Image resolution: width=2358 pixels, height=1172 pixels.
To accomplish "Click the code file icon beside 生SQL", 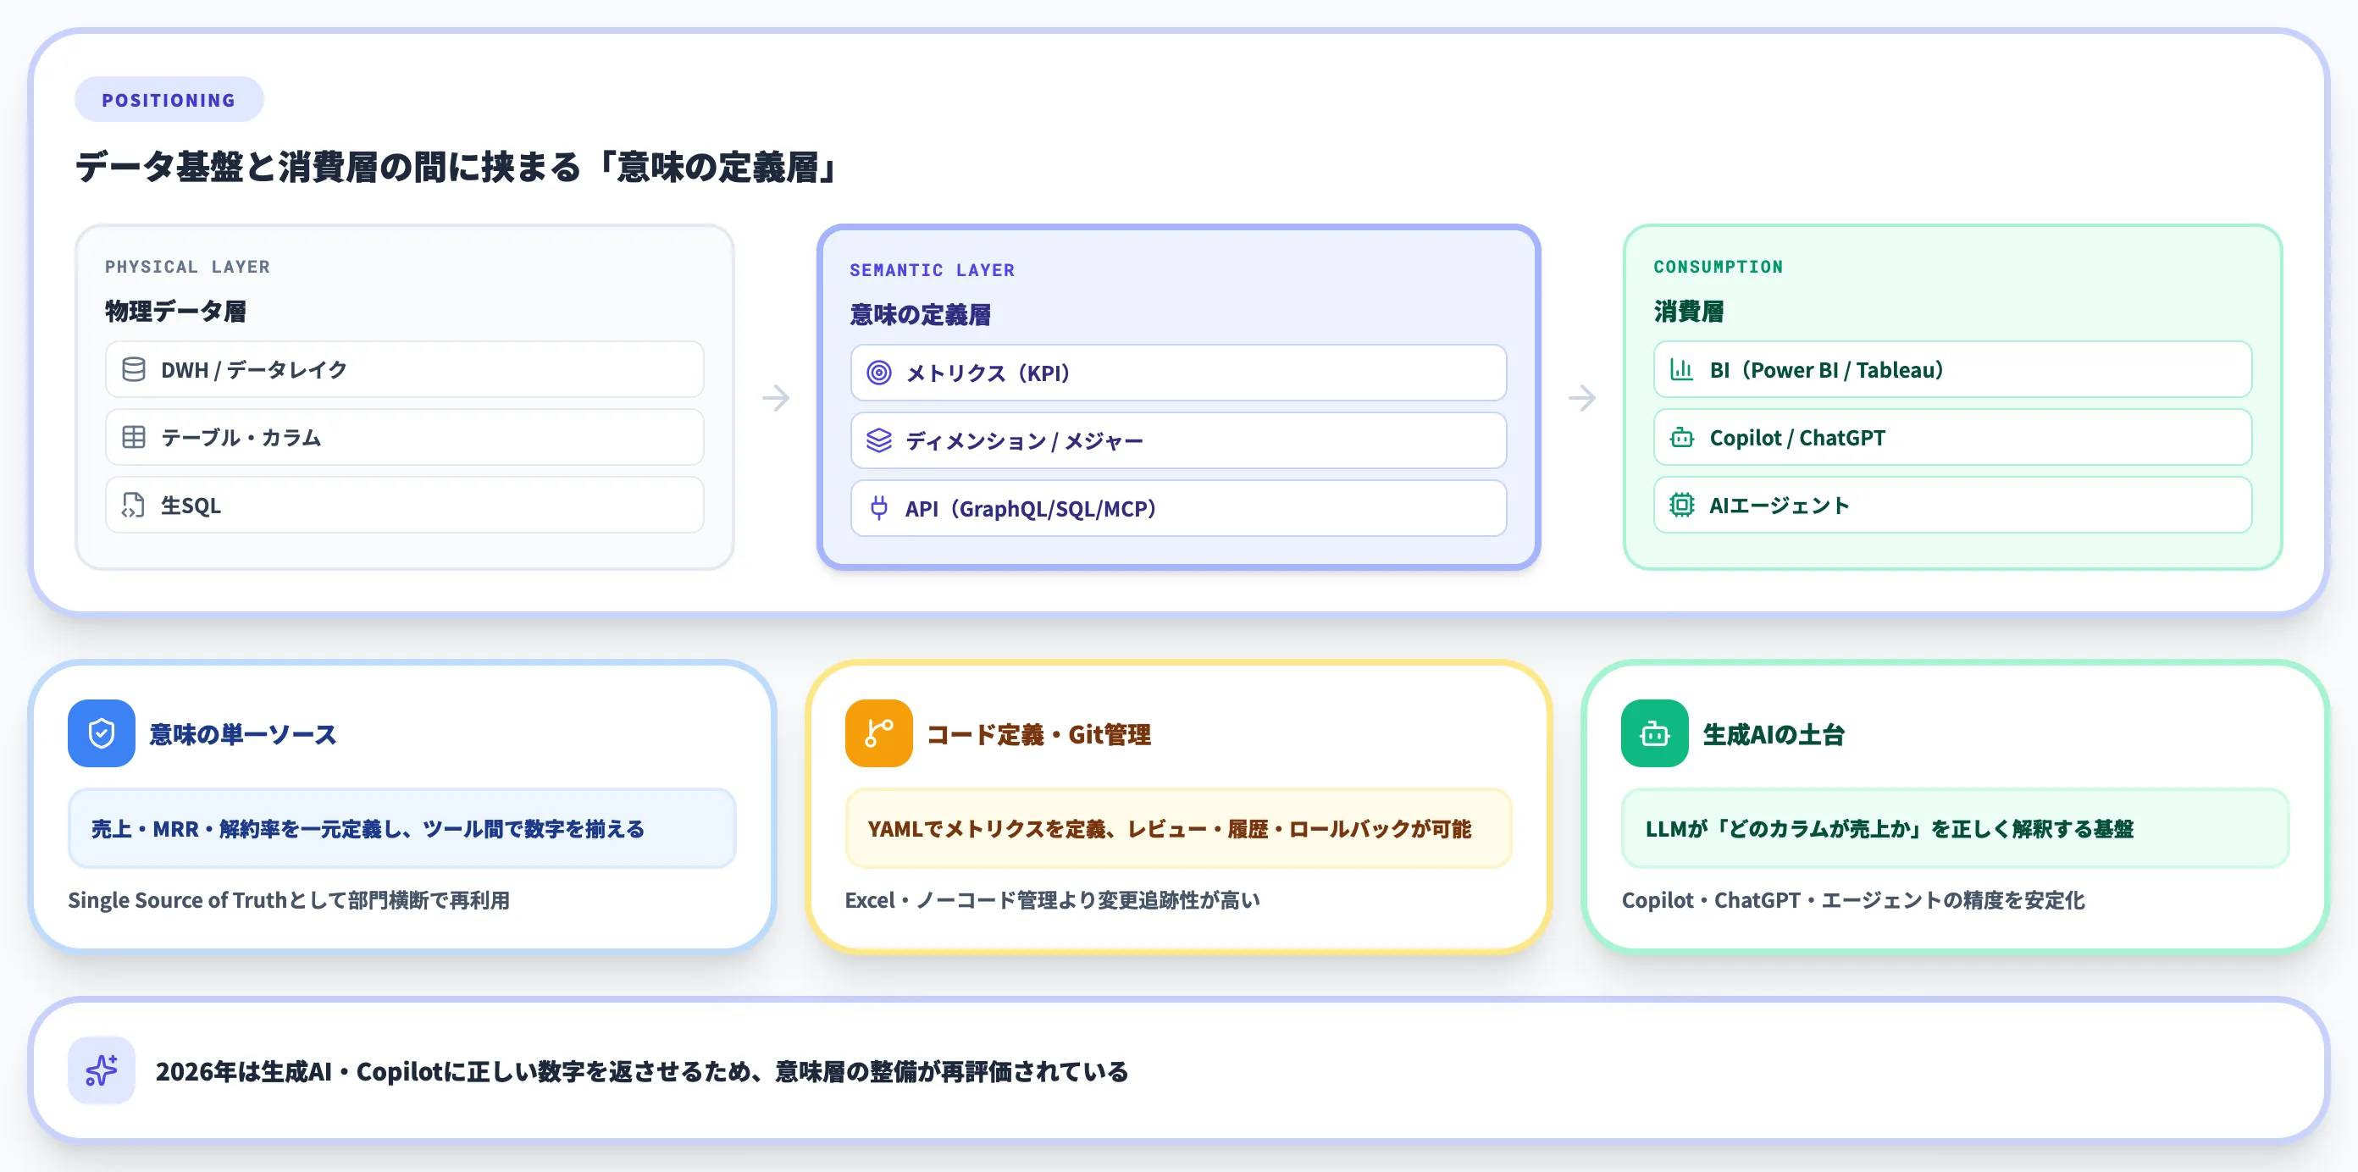I will click(x=134, y=505).
